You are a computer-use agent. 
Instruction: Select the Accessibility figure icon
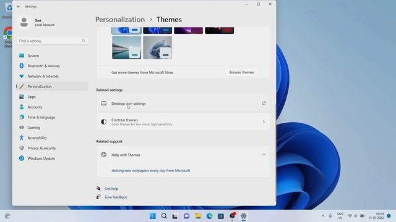coord(22,138)
